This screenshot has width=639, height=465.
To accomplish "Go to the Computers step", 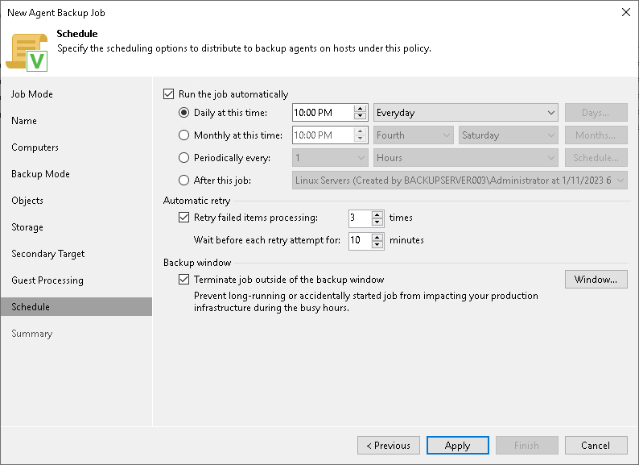I will coord(35,147).
